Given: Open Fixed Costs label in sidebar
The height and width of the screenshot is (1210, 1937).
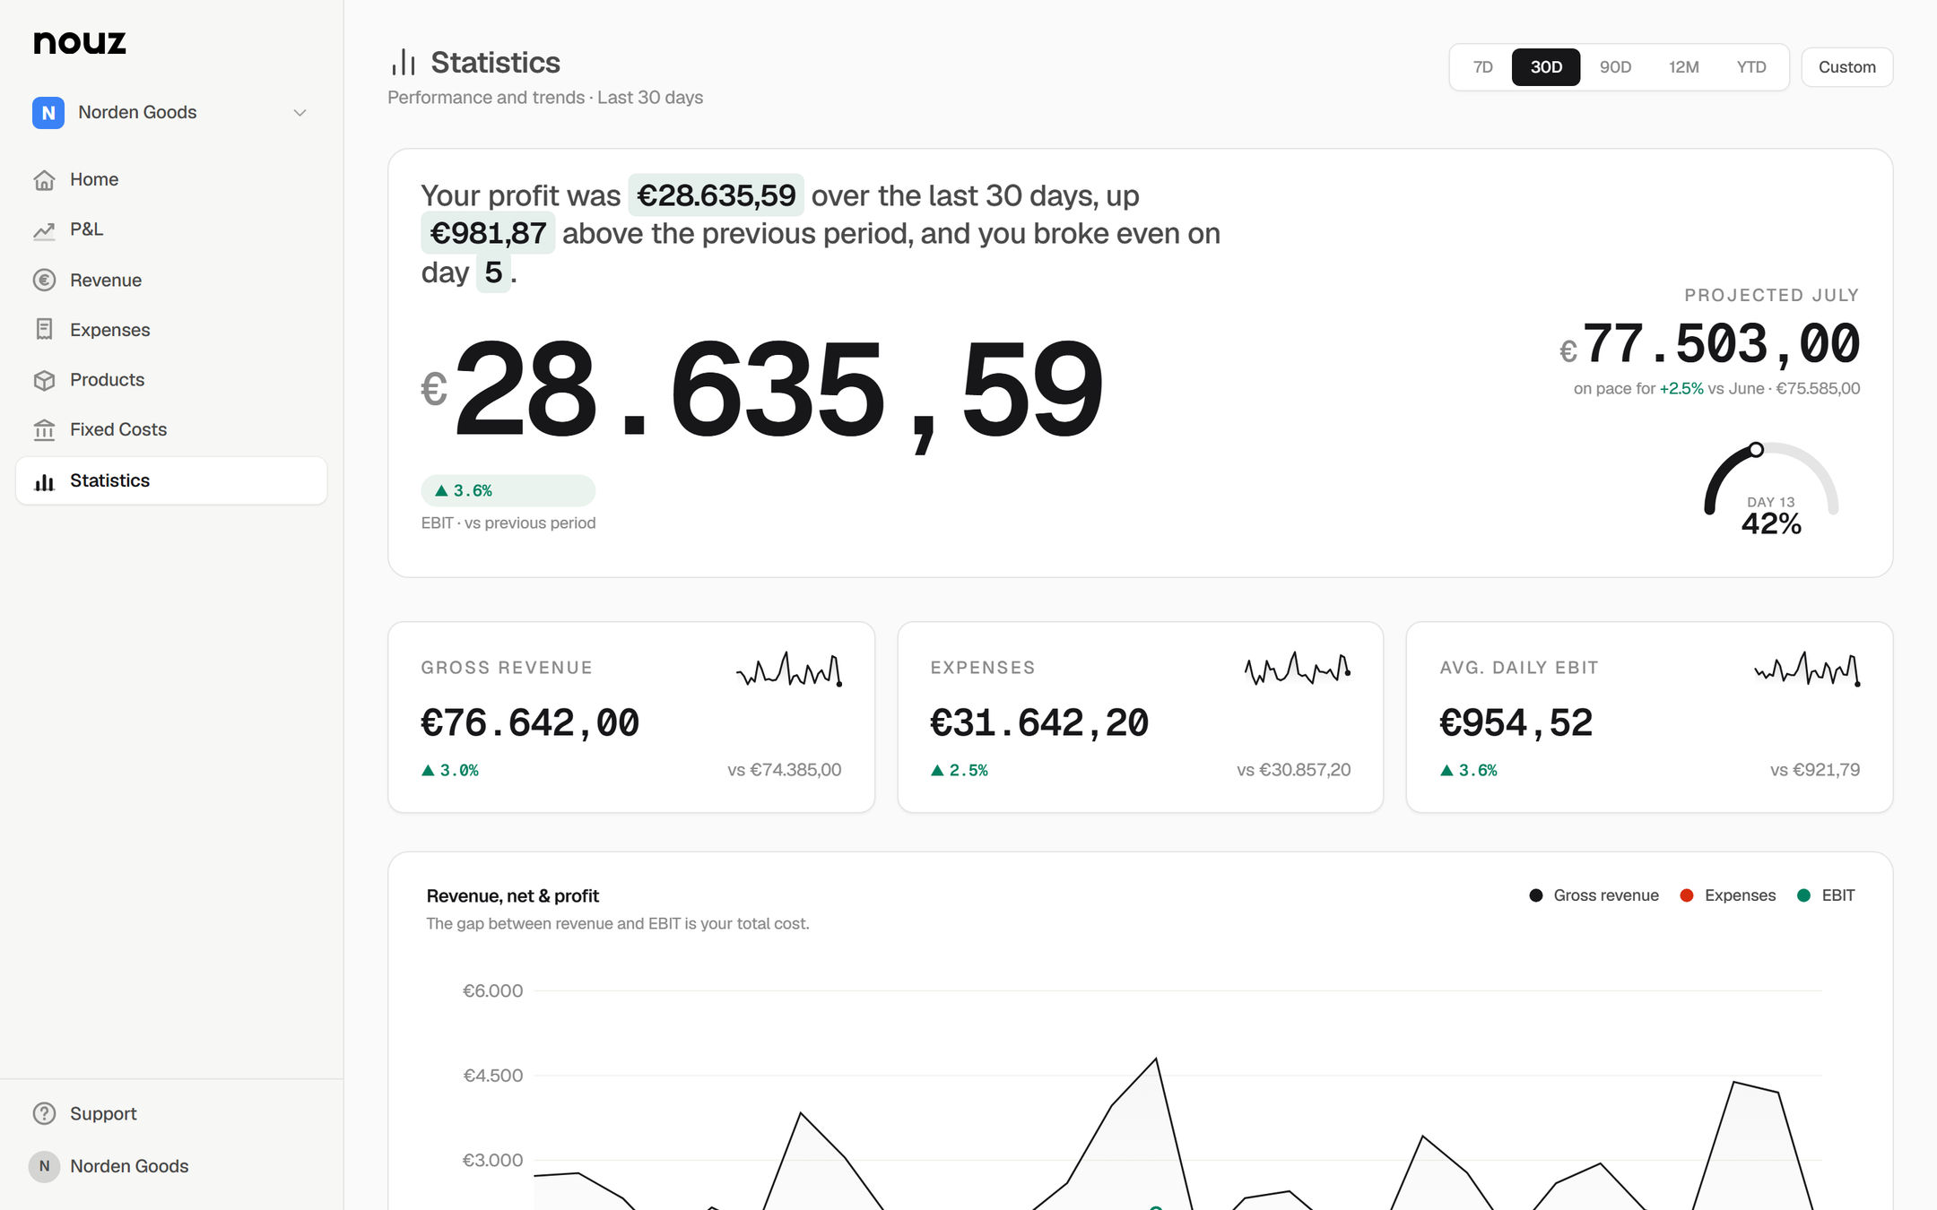Looking at the screenshot, I should [x=118, y=429].
